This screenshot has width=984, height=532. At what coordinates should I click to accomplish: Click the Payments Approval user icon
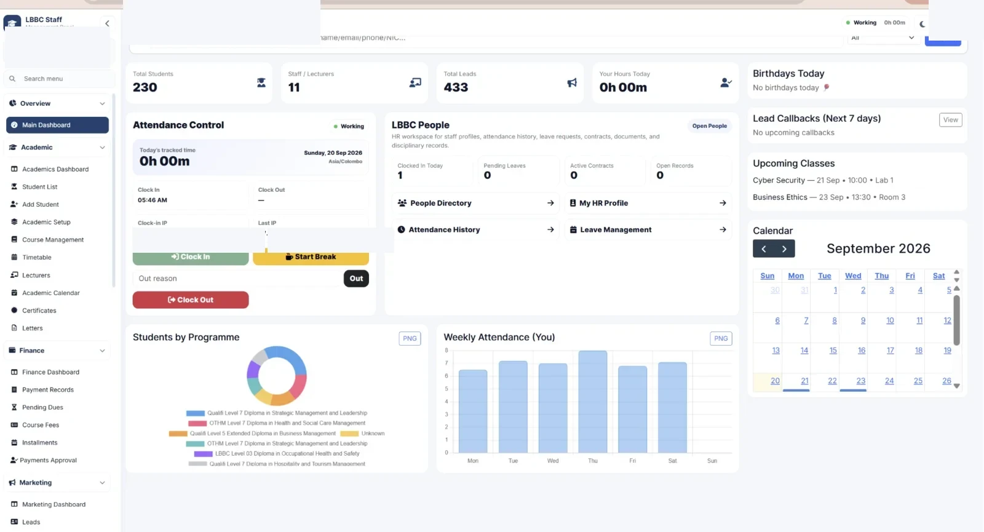(14, 461)
